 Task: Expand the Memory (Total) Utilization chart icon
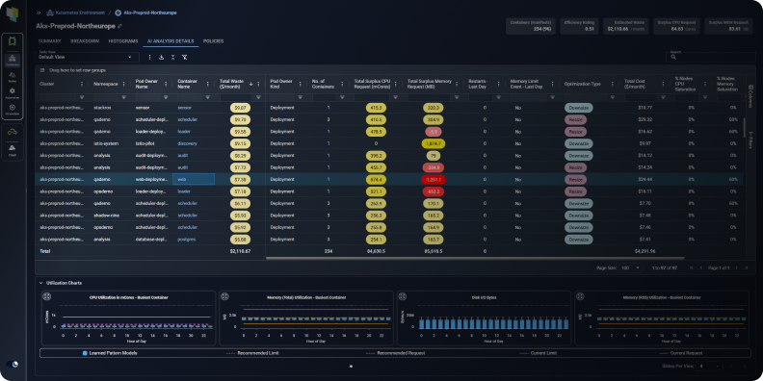pyautogui.click(x=224, y=297)
